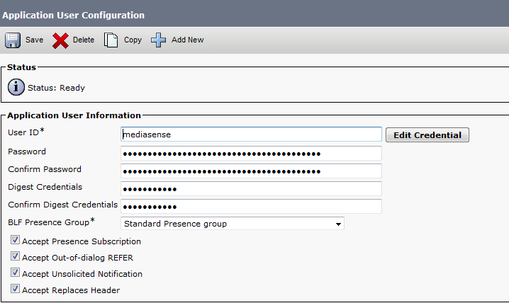Select the Add New text link
The image size is (509, 303).
187,40
